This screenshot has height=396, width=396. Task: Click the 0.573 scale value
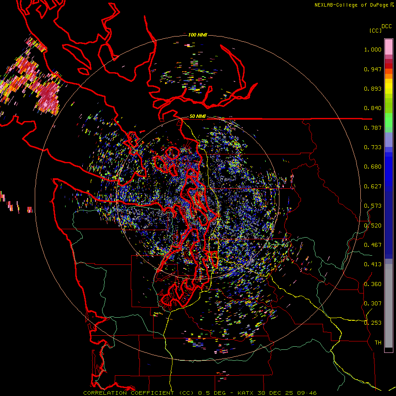click(x=373, y=206)
